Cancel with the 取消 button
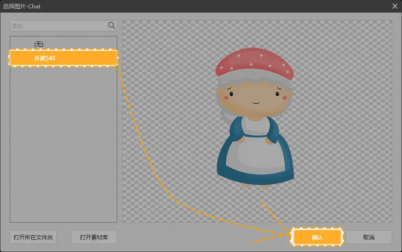This screenshot has width=402, height=252. pos(368,237)
